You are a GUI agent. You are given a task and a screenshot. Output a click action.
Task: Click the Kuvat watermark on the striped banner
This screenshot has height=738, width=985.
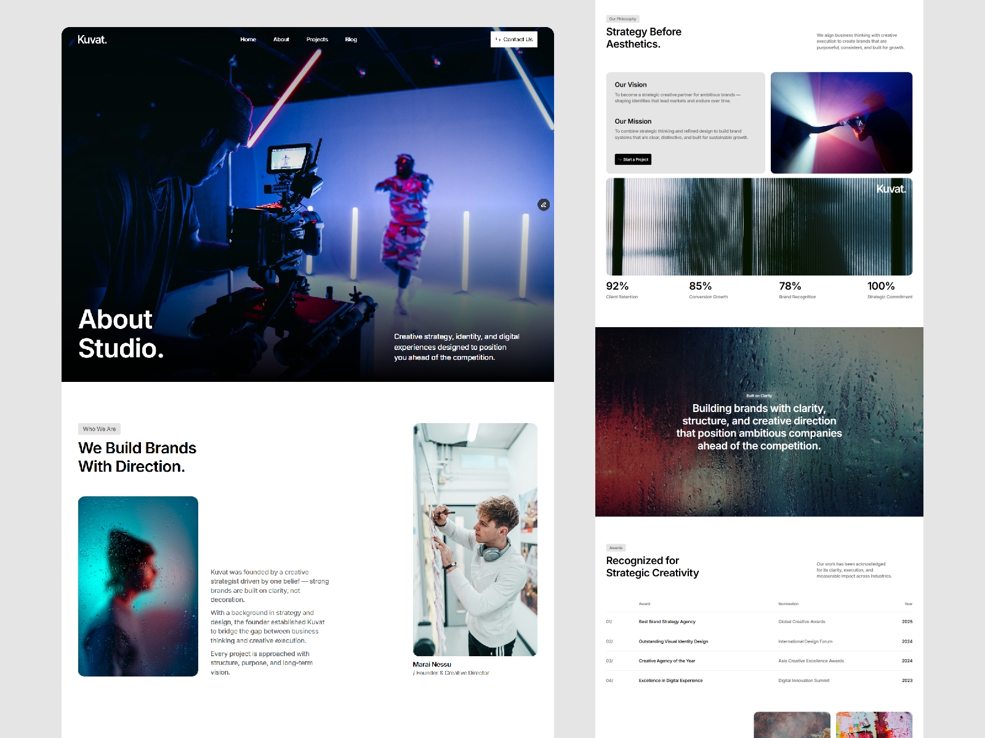tap(891, 189)
